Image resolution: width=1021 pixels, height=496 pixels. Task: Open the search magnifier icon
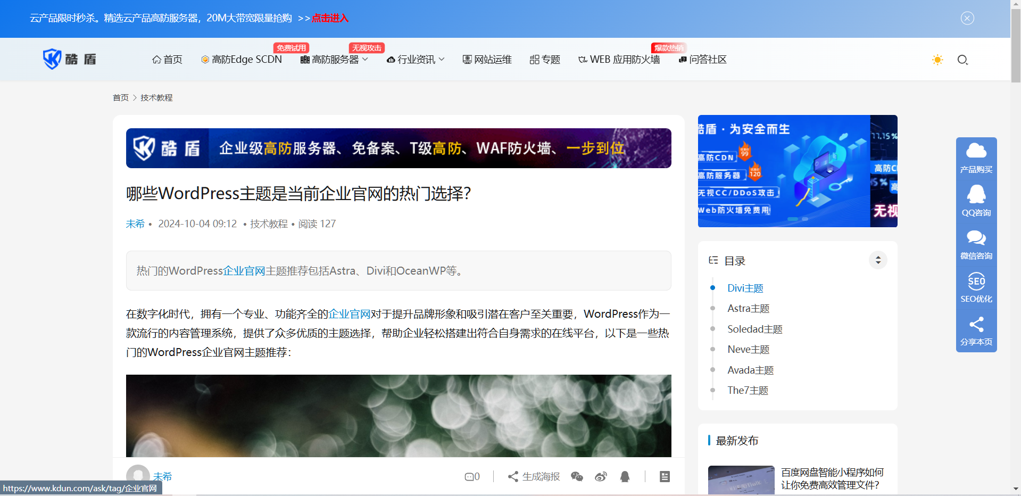962,60
